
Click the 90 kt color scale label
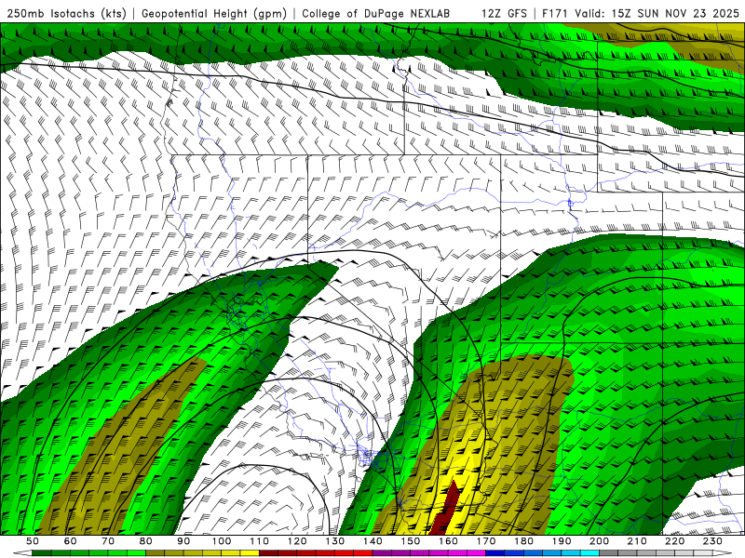(183, 541)
